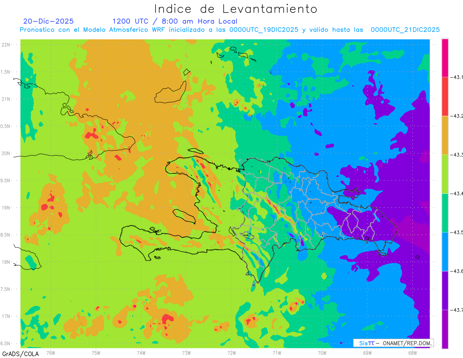
Task: Click the '71W' longitude label
Action: point(277,352)
